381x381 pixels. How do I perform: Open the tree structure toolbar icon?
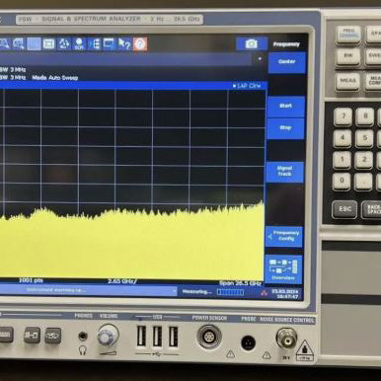coord(94,43)
